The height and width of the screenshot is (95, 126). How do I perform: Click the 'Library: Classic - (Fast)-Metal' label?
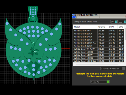pyautogui.click(x=86, y=22)
